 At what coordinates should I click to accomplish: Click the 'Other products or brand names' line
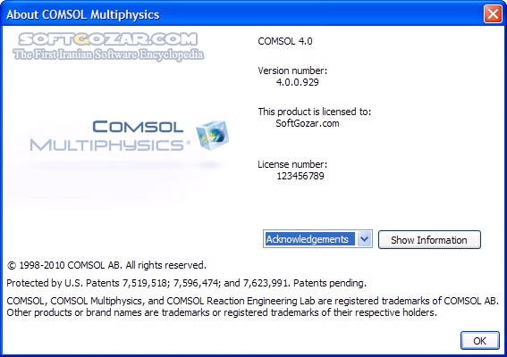222,312
